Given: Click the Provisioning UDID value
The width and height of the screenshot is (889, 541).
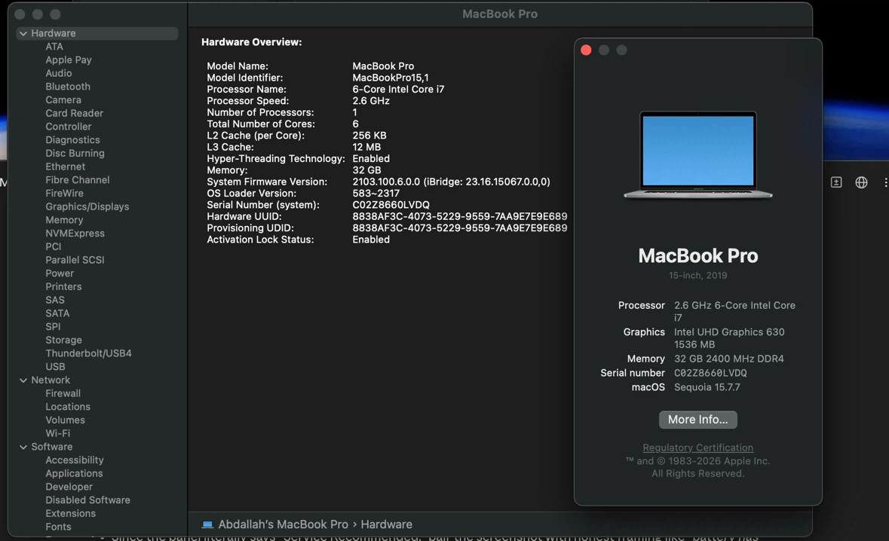Looking at the screenshot, I should pos(459,228).
